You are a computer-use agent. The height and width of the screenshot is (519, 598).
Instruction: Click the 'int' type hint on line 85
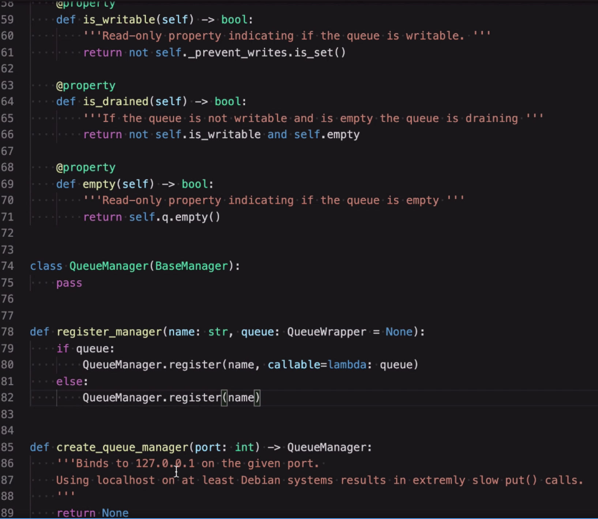click(244, 447)
